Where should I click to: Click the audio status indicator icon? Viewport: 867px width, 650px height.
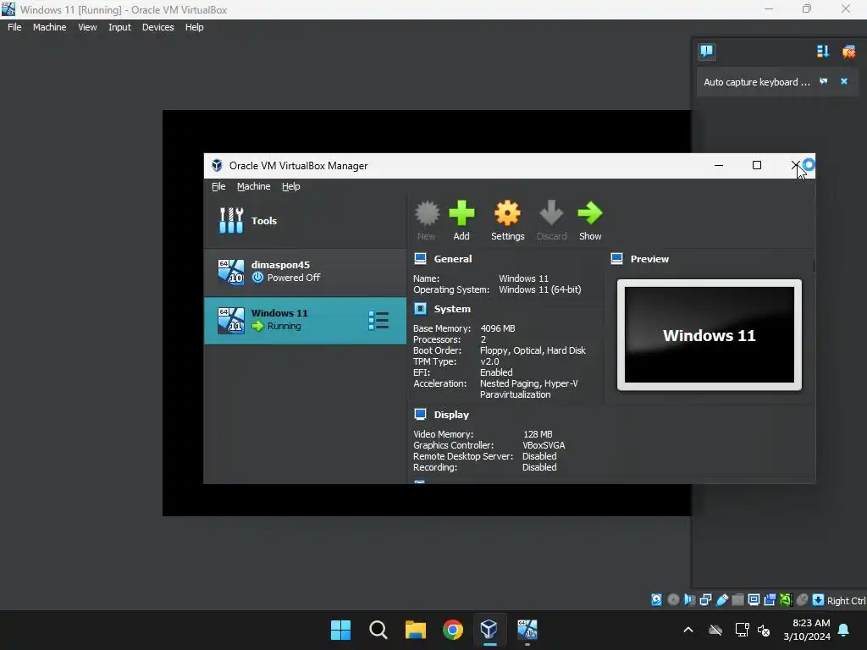[x=689, y=600]
